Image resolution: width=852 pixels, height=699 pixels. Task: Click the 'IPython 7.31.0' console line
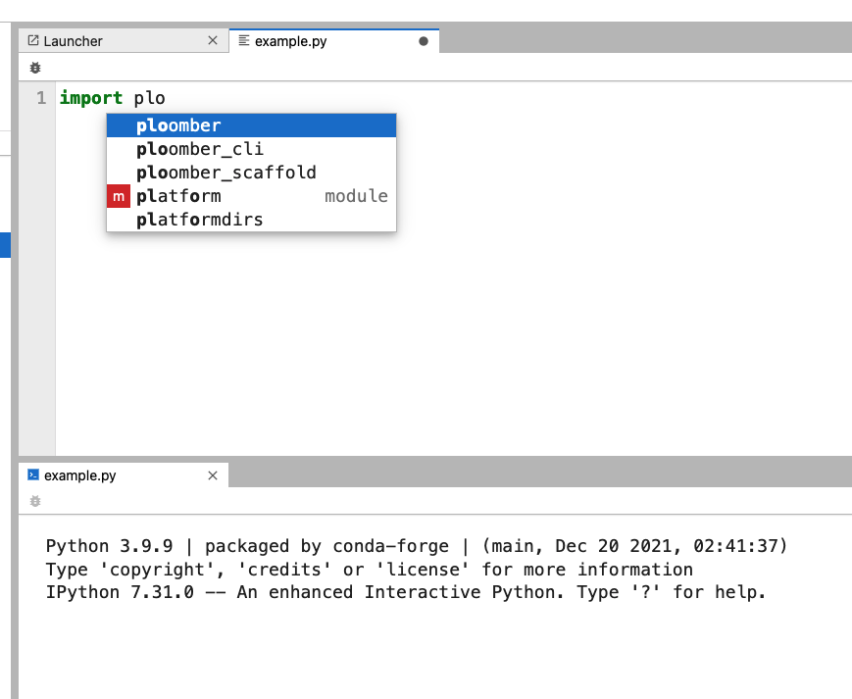coord(406,592)
